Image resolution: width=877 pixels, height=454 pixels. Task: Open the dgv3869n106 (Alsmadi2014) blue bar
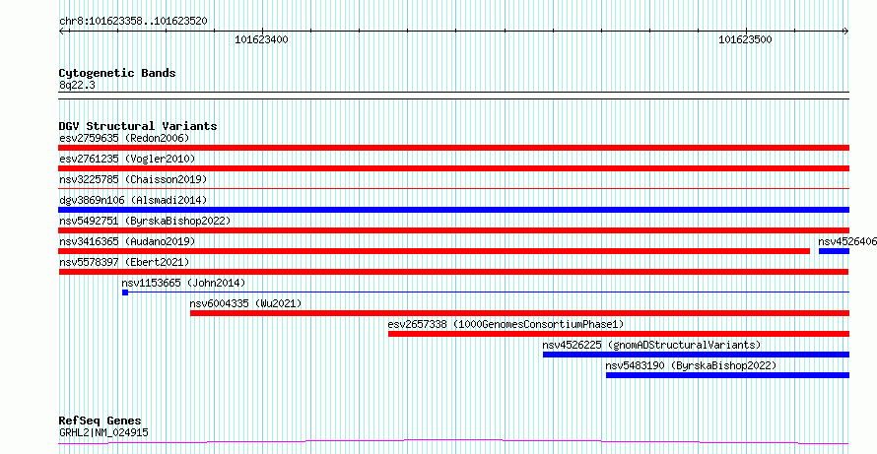[x=453, y=210]
